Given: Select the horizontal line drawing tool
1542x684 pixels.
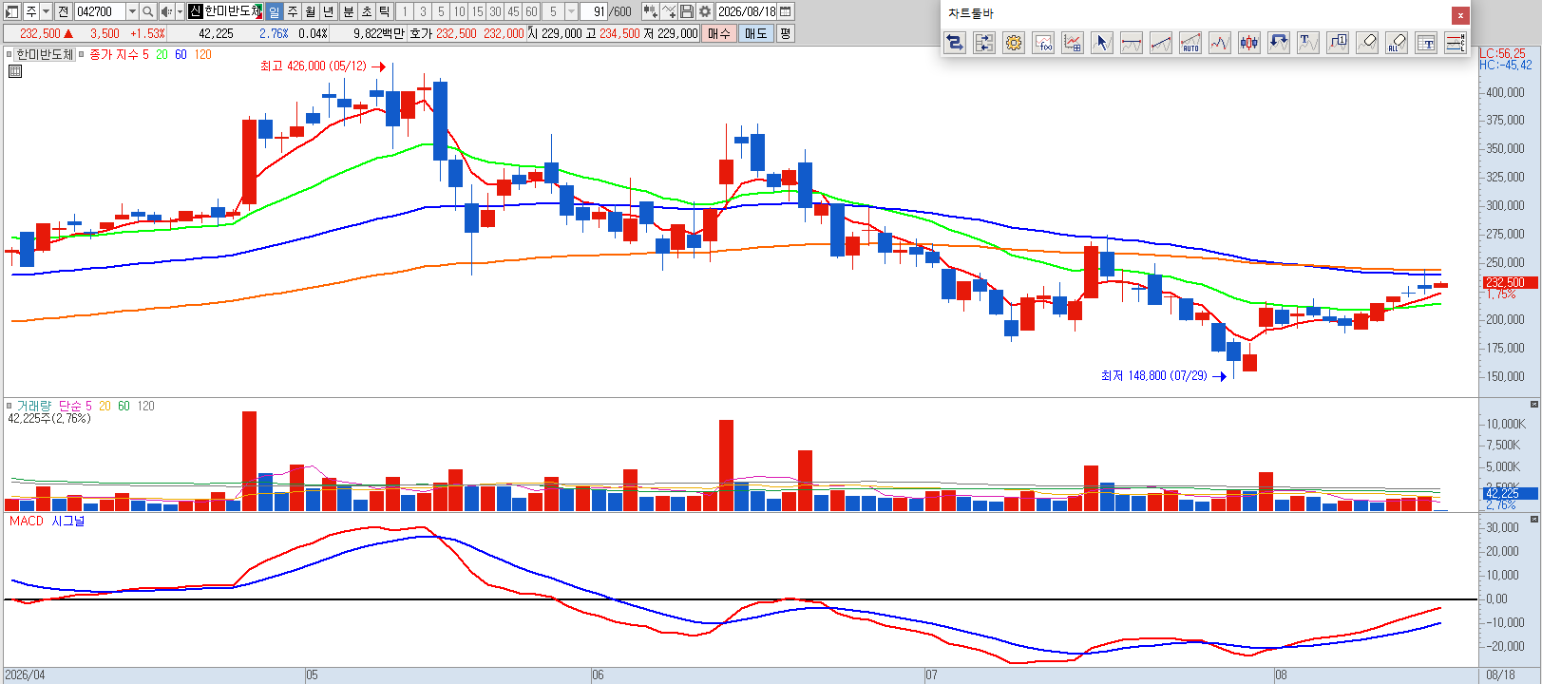Looking at the screenshot, I should (1132, 43).
